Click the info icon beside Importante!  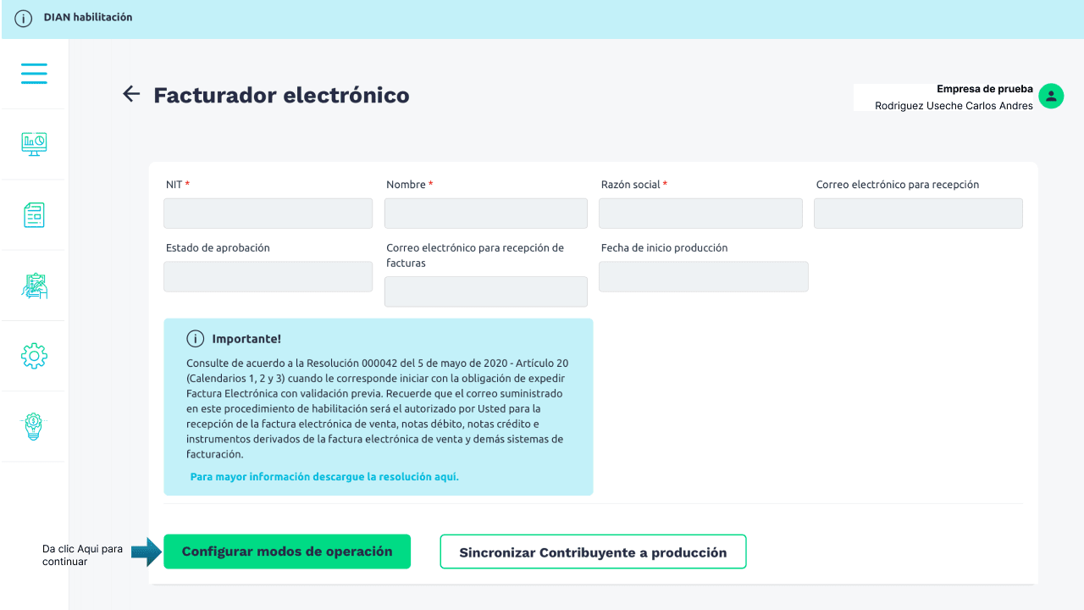[x=196, y=339]
